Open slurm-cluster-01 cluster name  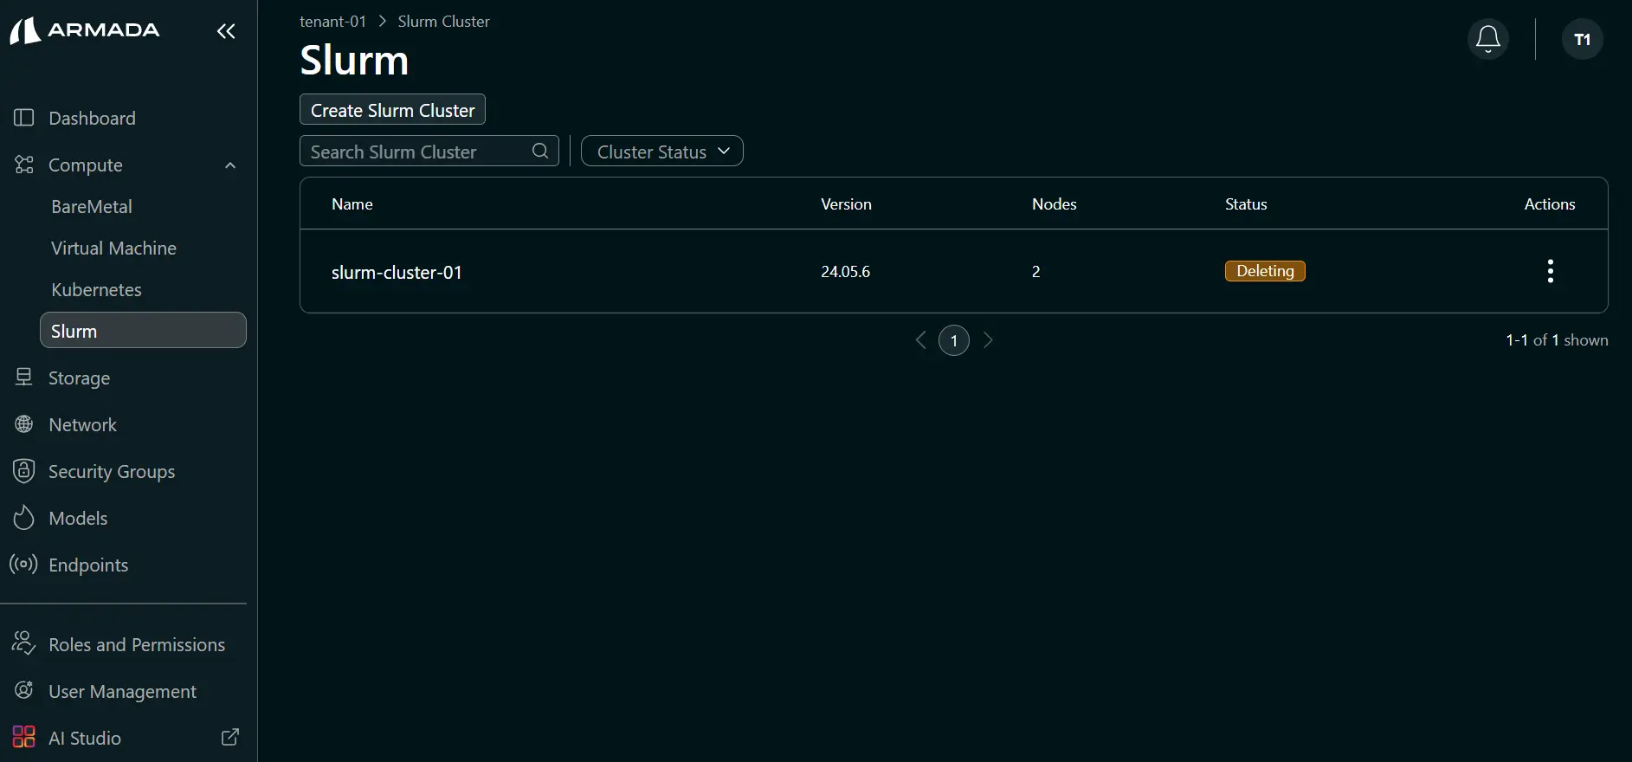click(397, 272)
